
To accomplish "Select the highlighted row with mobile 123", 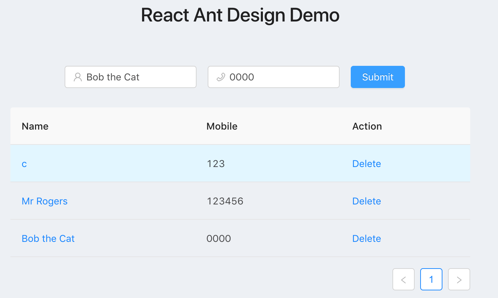I will point(215,164).
